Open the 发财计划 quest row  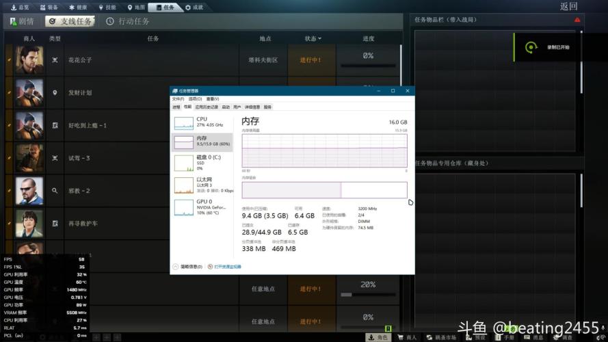87,92
